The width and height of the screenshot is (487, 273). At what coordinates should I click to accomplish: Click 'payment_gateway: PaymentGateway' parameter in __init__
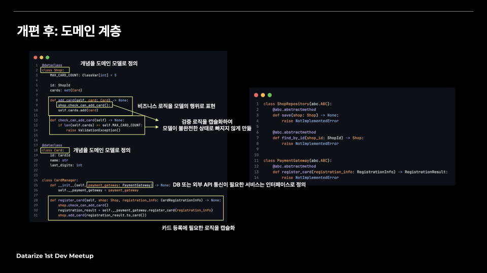(120, 185)
